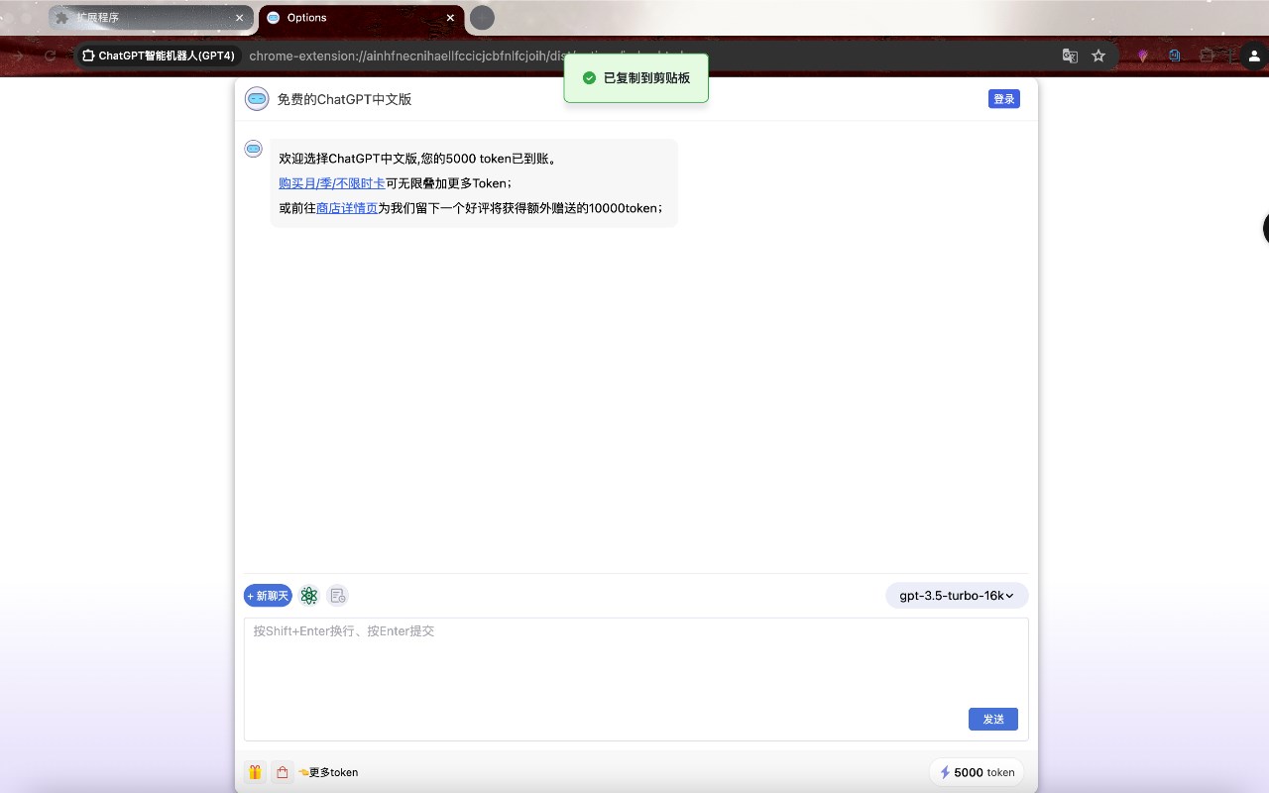Focus the message input text area
1269x793 pixels.
point(635,679)
